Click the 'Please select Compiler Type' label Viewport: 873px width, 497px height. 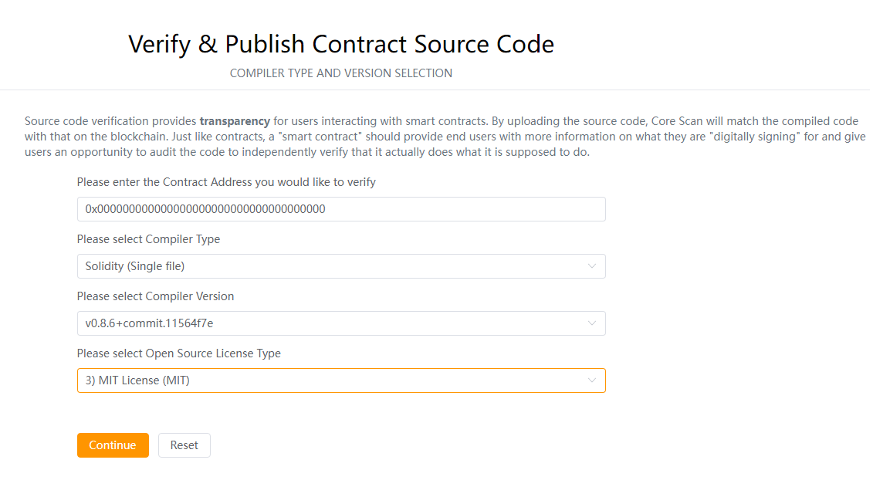coord(148,239)
